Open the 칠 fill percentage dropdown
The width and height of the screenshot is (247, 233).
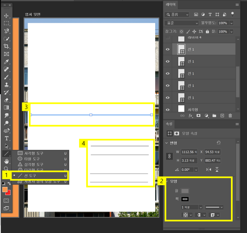[231, 32]
